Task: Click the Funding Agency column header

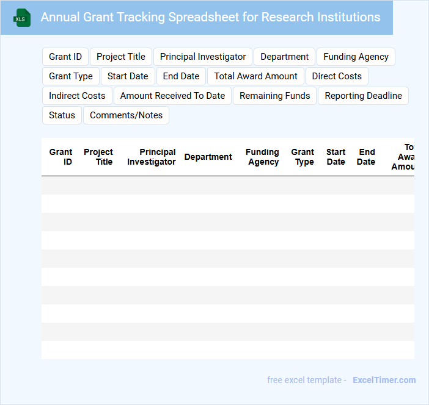Action: (262, 157)
